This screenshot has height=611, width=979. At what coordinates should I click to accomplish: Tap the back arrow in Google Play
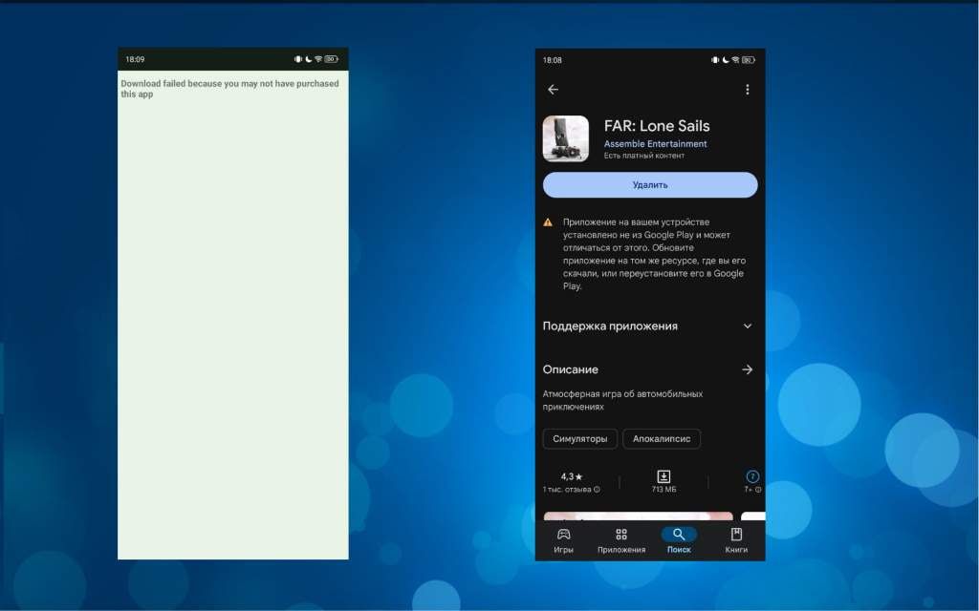pos(553,90)
